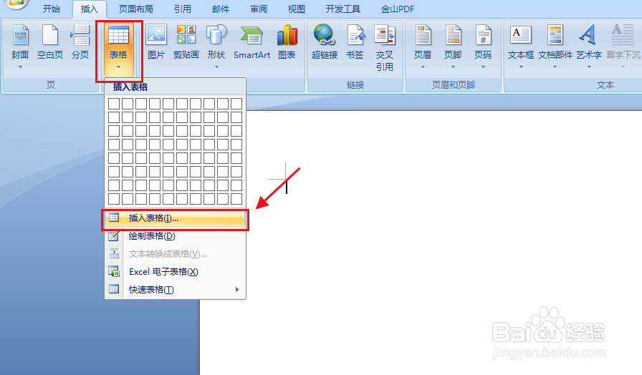Open the 引用 tab
Image resolution: width=642 pixels, height=375 pixels.
point(183,9)
